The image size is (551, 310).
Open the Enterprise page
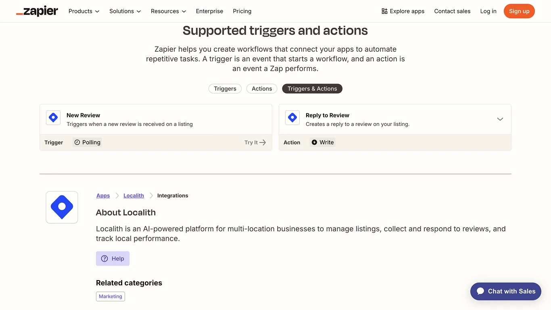209,11
